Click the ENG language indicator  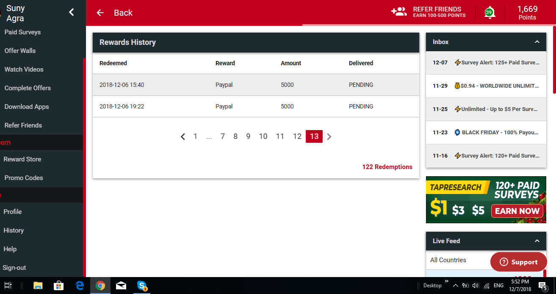[498, 286]
